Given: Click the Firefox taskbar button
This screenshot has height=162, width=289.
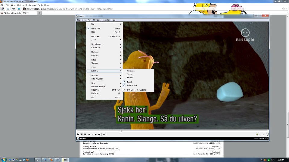Looking at the screenshot, I should click(x=51, y=160).
